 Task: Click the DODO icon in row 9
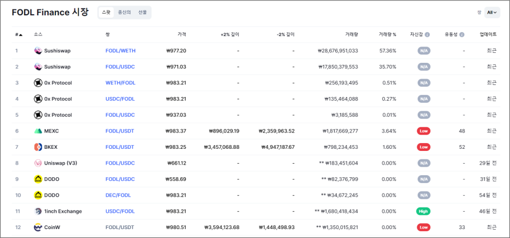pos(38,179)
